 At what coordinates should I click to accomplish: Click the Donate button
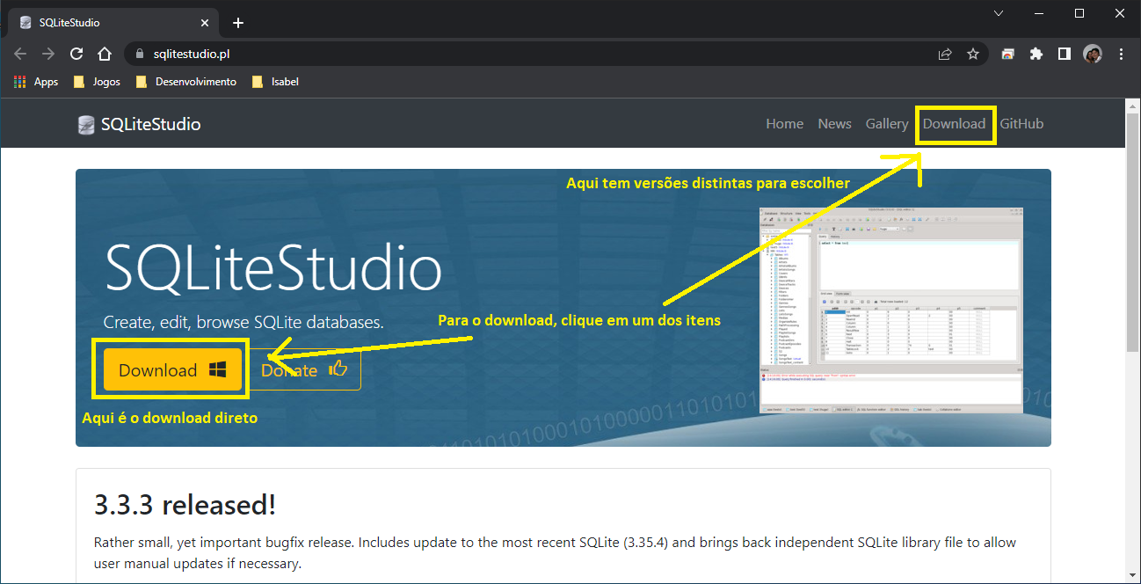[304, 369]
